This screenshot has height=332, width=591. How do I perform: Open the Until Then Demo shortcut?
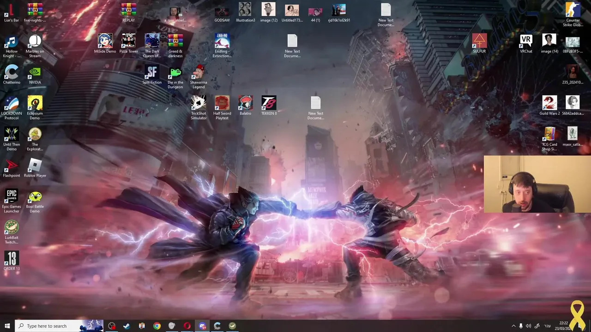[12, 138]
